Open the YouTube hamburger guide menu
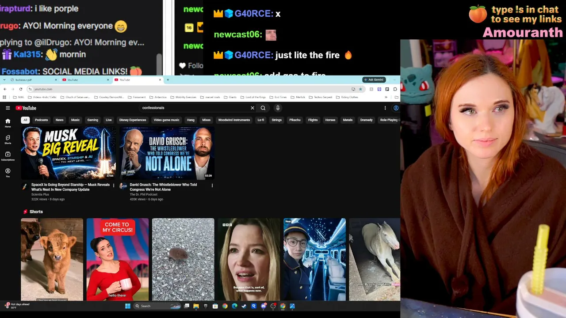566x318 pixels. pos(8,108)
